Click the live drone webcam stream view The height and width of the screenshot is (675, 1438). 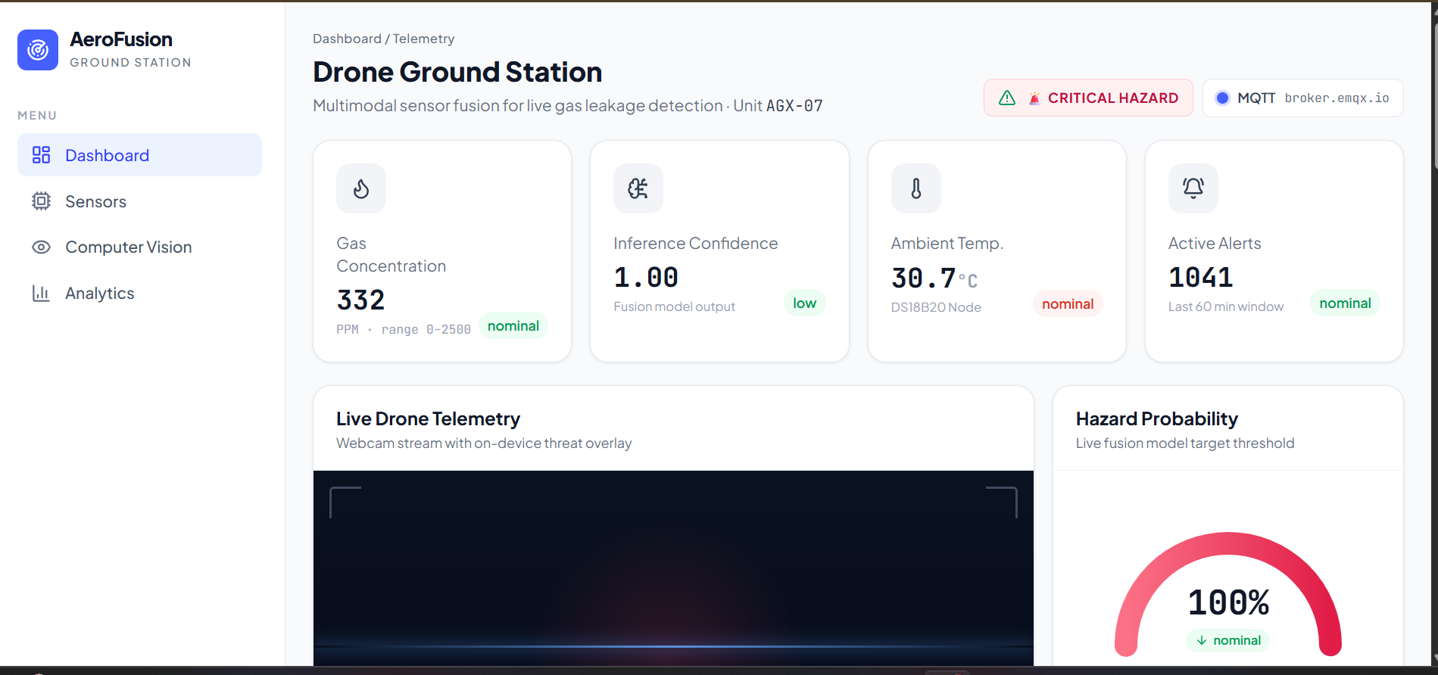(673, 568)
